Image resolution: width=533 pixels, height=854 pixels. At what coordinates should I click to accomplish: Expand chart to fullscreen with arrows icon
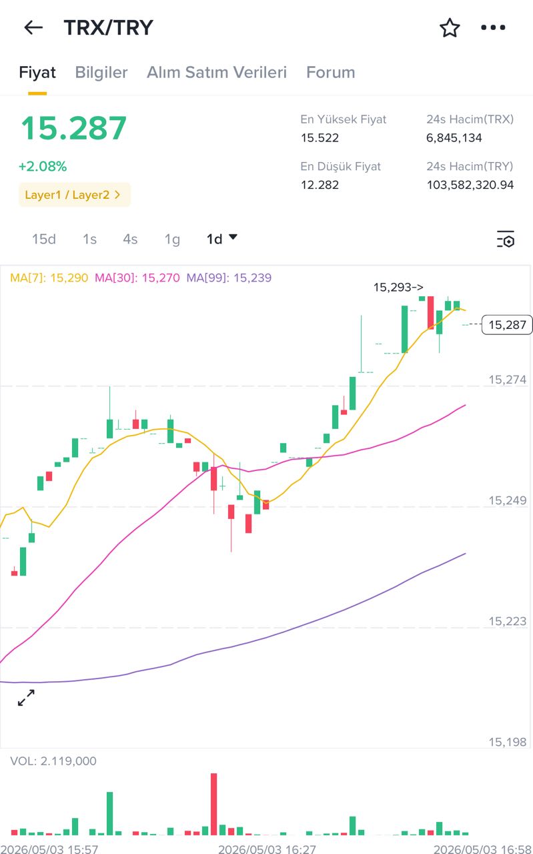click(x=26, y=699)
